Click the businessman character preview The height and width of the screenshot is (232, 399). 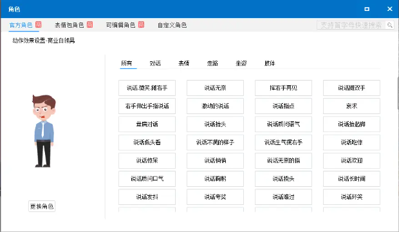(44, 131)
